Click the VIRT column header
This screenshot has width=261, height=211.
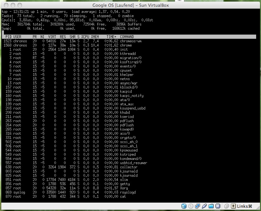[x=52, y=37]
